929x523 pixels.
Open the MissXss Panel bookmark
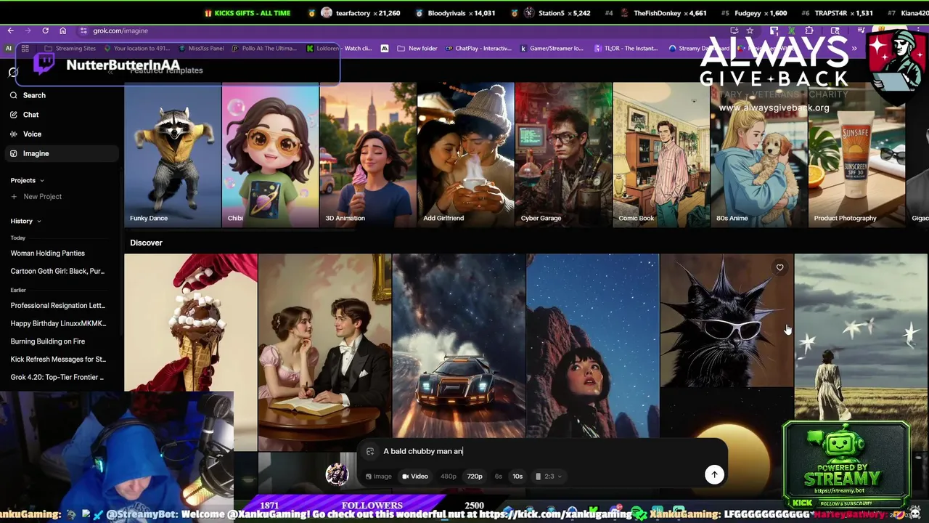point(201,49)
